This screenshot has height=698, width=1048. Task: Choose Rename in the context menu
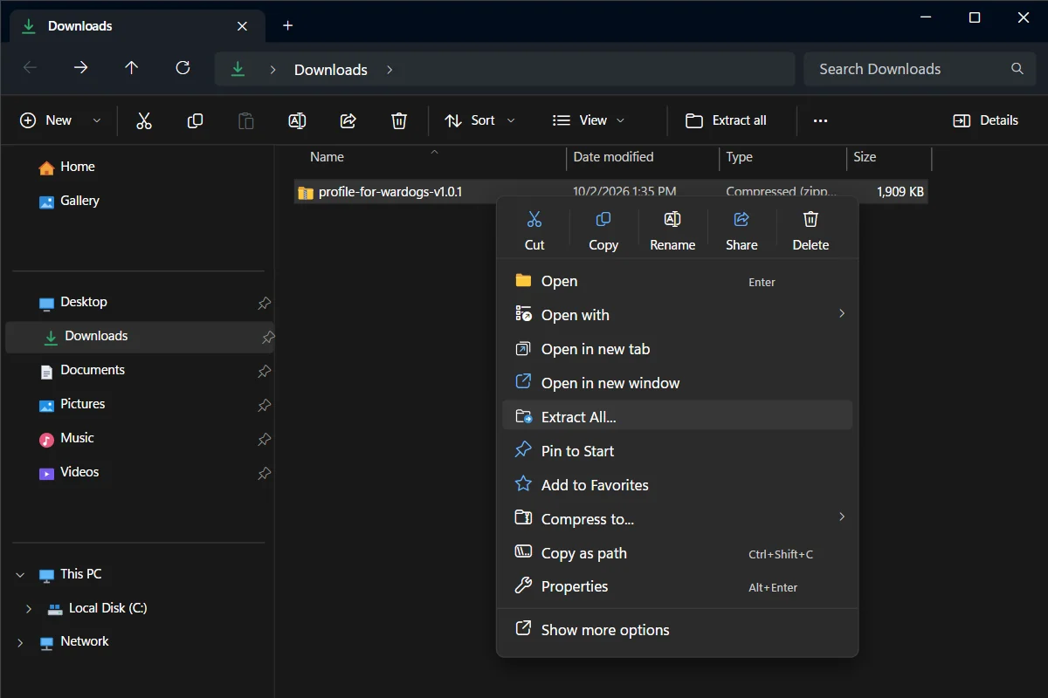tap(672, 231)
